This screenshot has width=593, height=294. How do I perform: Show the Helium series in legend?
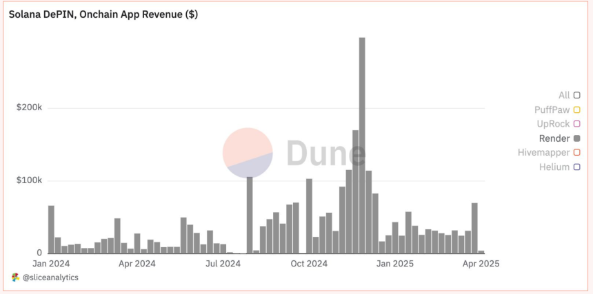point(576,167)
